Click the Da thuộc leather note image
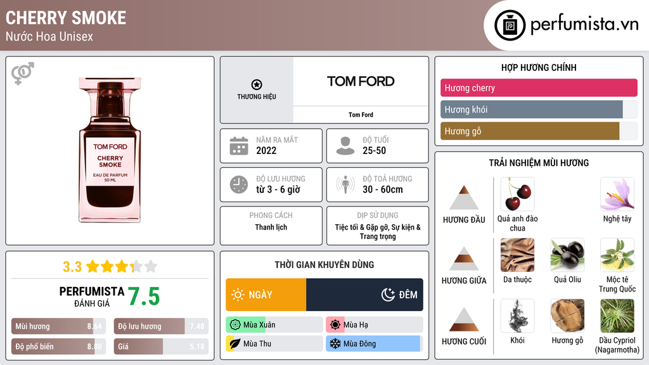This screenshot has width=649, height=365. pos(517,255)
